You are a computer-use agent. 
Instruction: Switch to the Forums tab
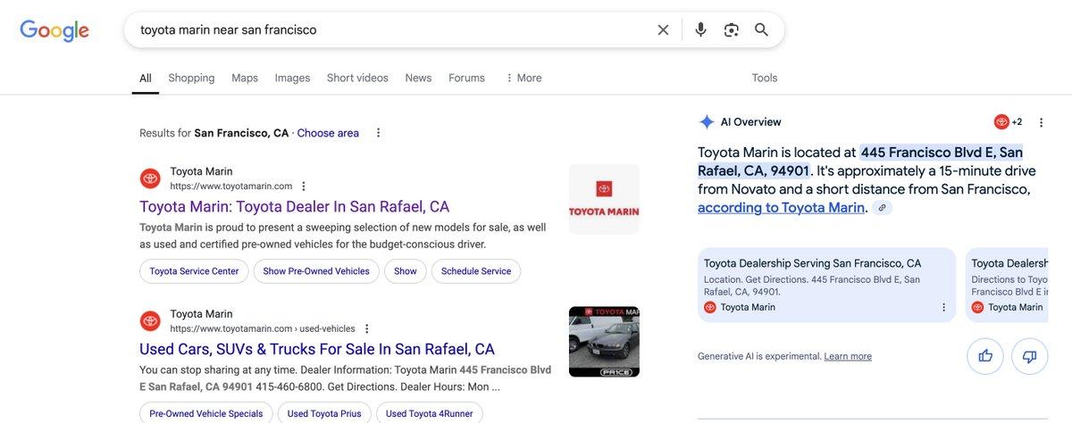coord(466,79)
